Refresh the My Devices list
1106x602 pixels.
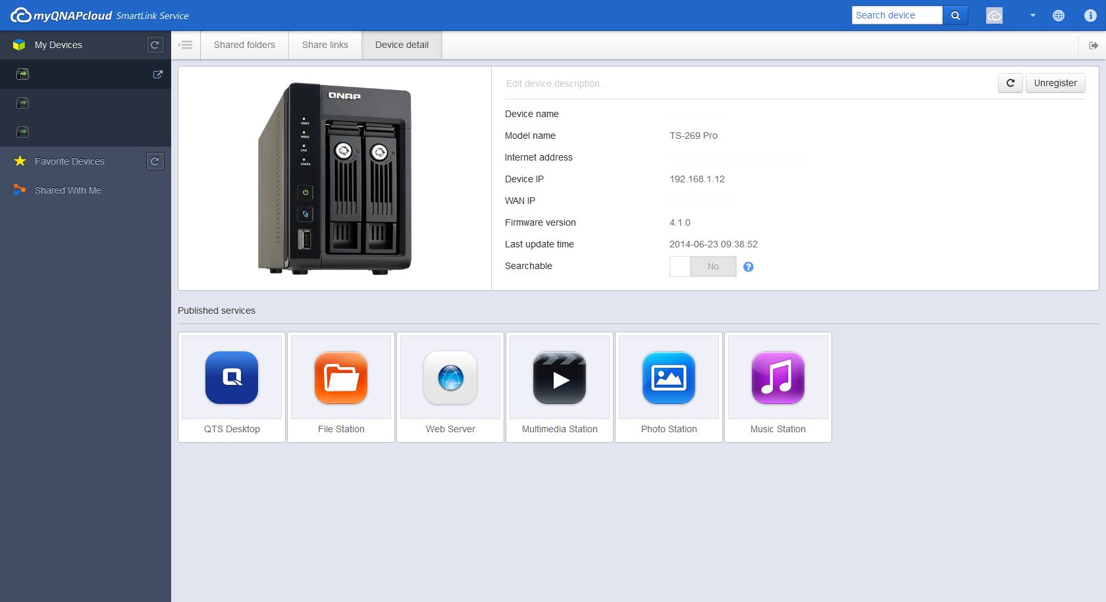(x=155, y=45)
